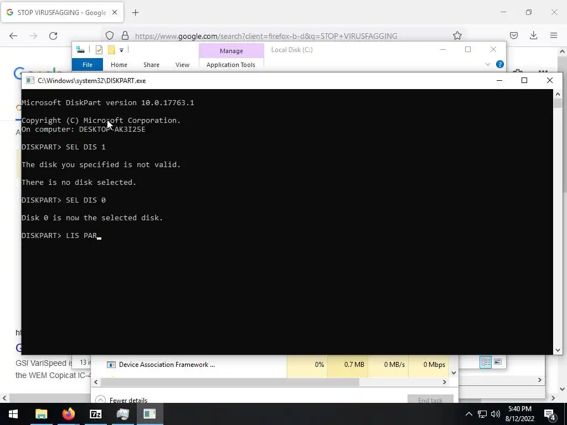Open the File menu in Explorer

(x=87, y=65)
